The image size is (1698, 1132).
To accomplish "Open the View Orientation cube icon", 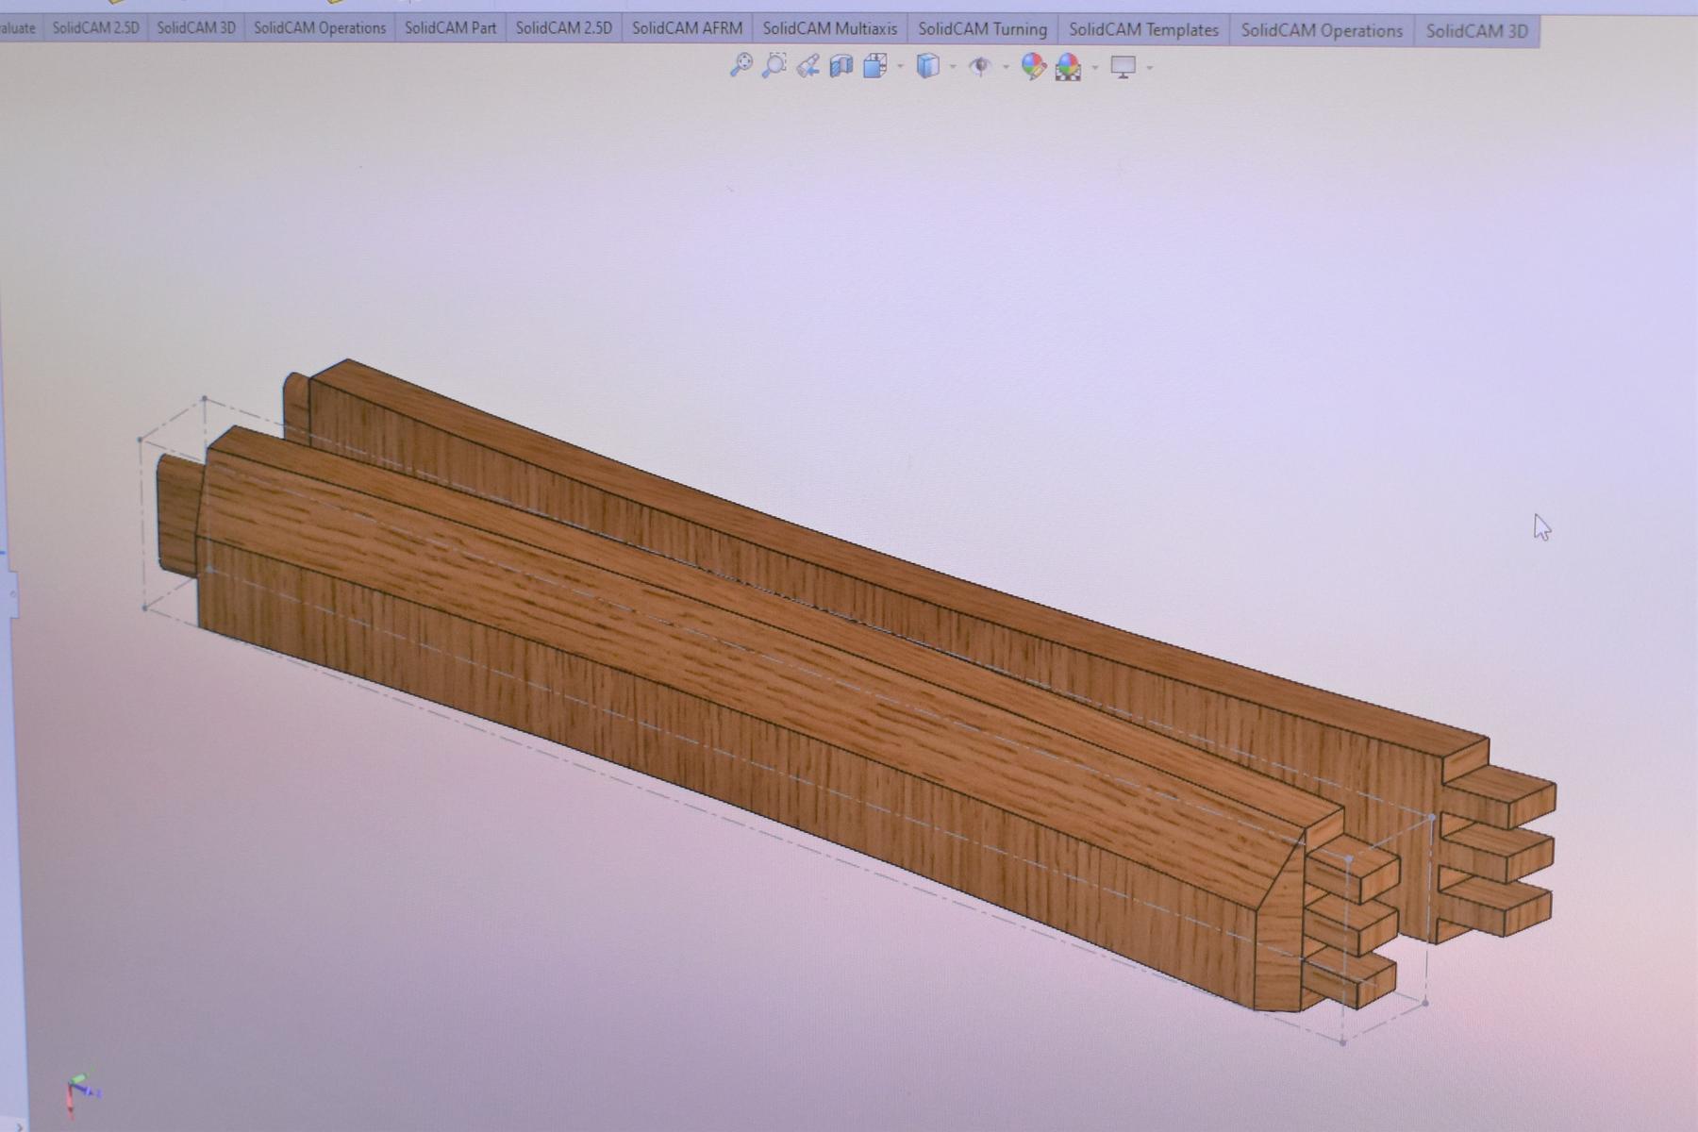I will (875, 65).
